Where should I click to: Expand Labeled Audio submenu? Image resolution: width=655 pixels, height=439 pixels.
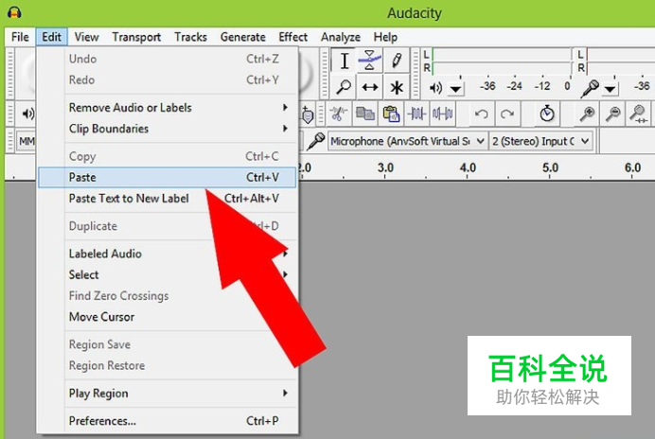pos(168,254)
